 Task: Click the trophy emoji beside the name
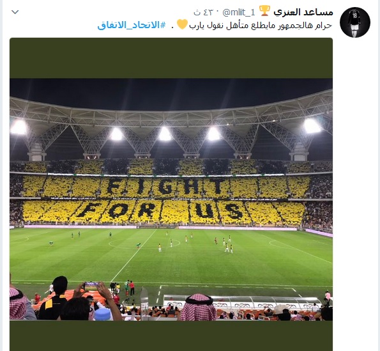coord(264,11)
